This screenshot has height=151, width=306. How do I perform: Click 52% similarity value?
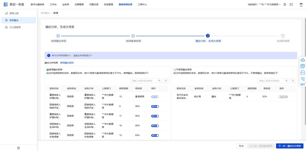point(264,97)
